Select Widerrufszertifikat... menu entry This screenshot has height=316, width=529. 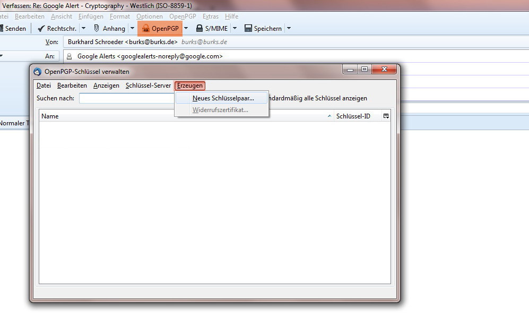222,110
